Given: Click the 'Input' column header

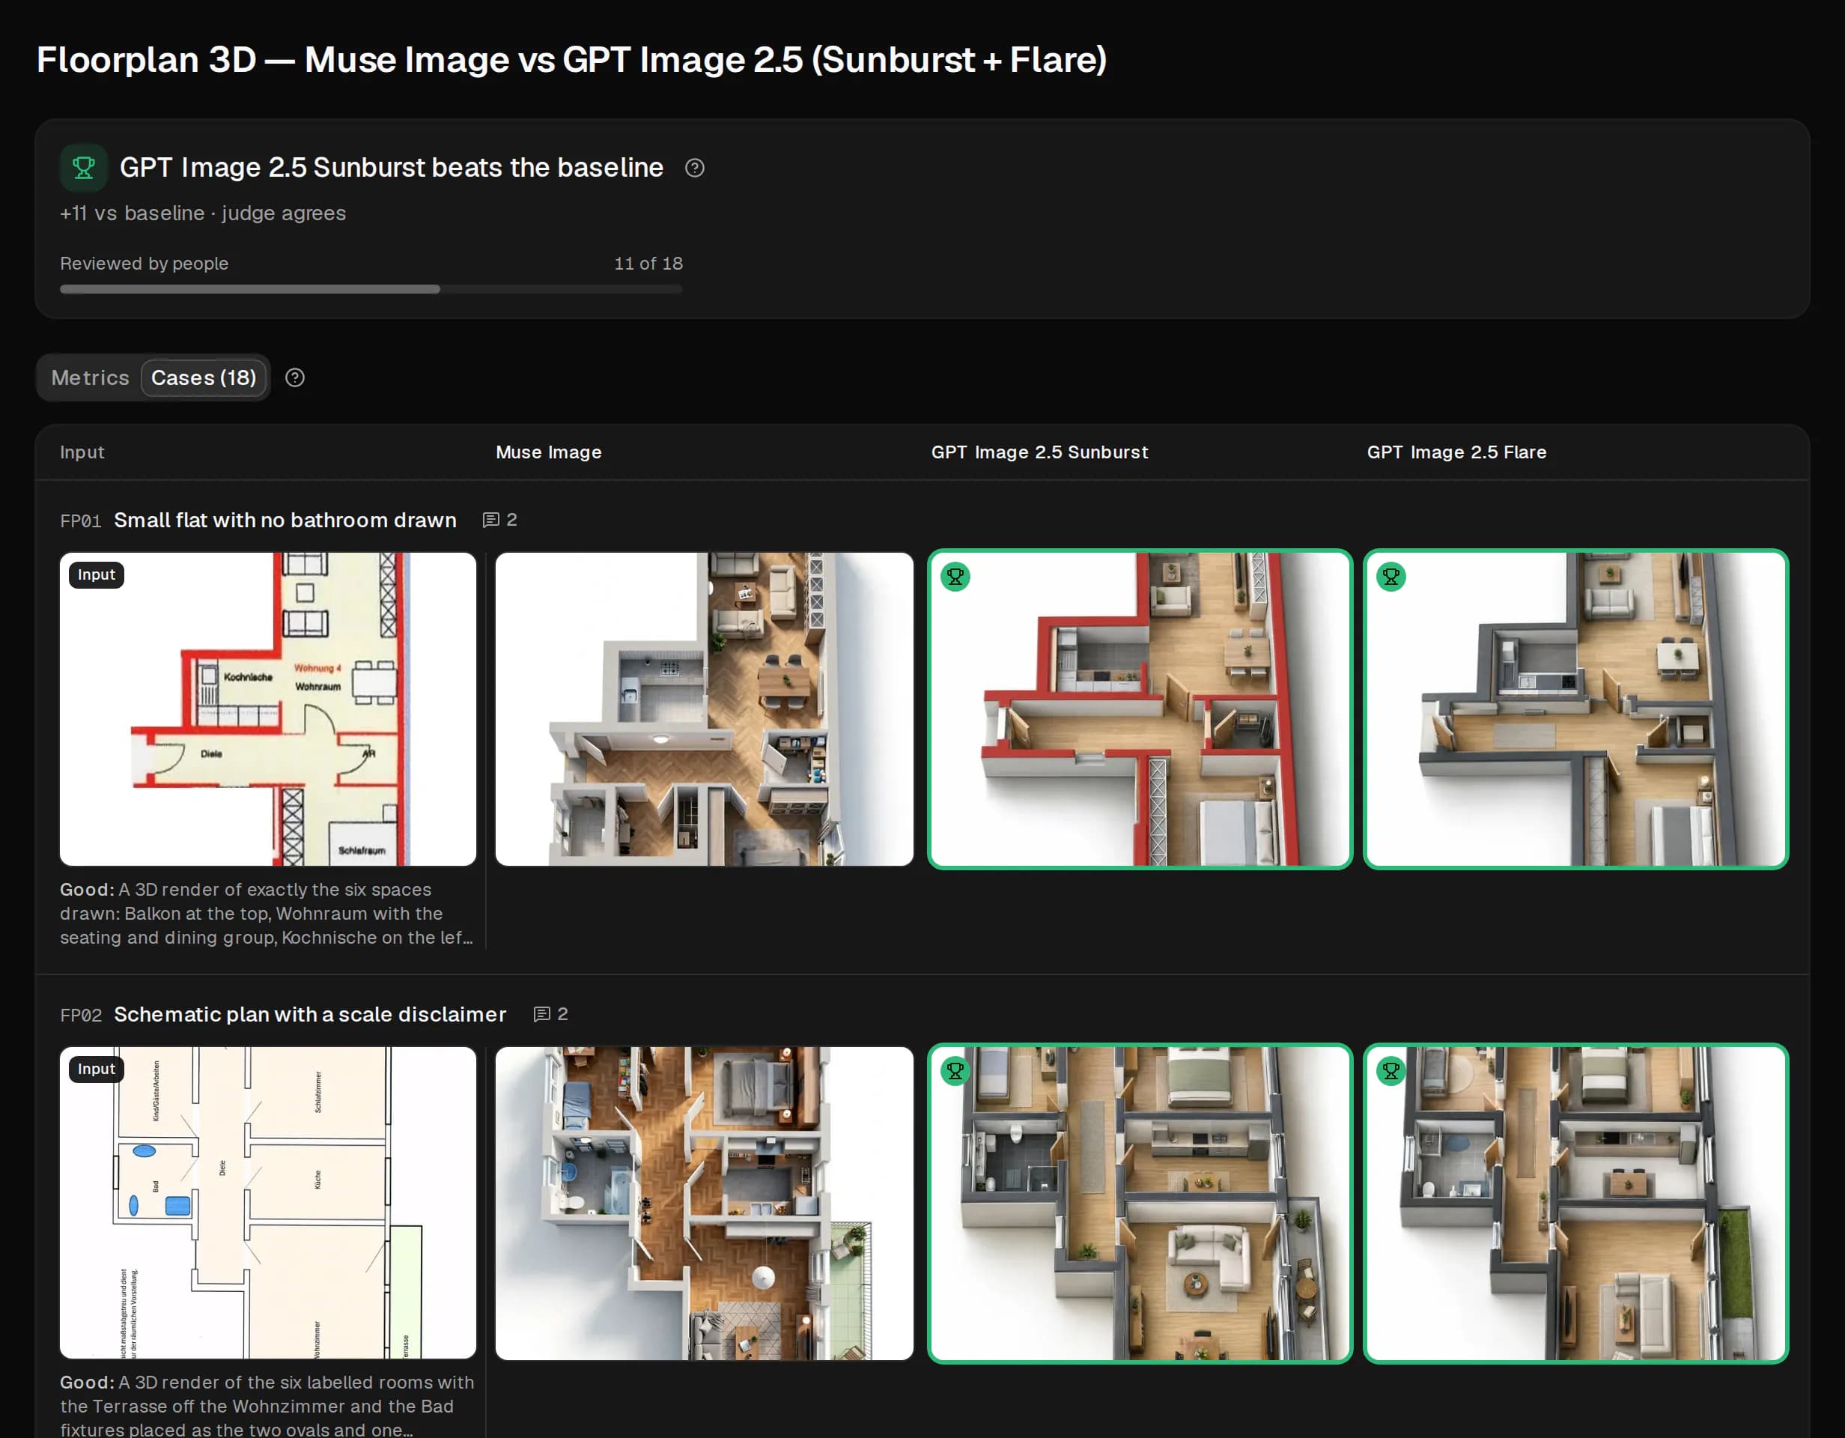Looking at the screenshot, I should click(x=82, y=452).
